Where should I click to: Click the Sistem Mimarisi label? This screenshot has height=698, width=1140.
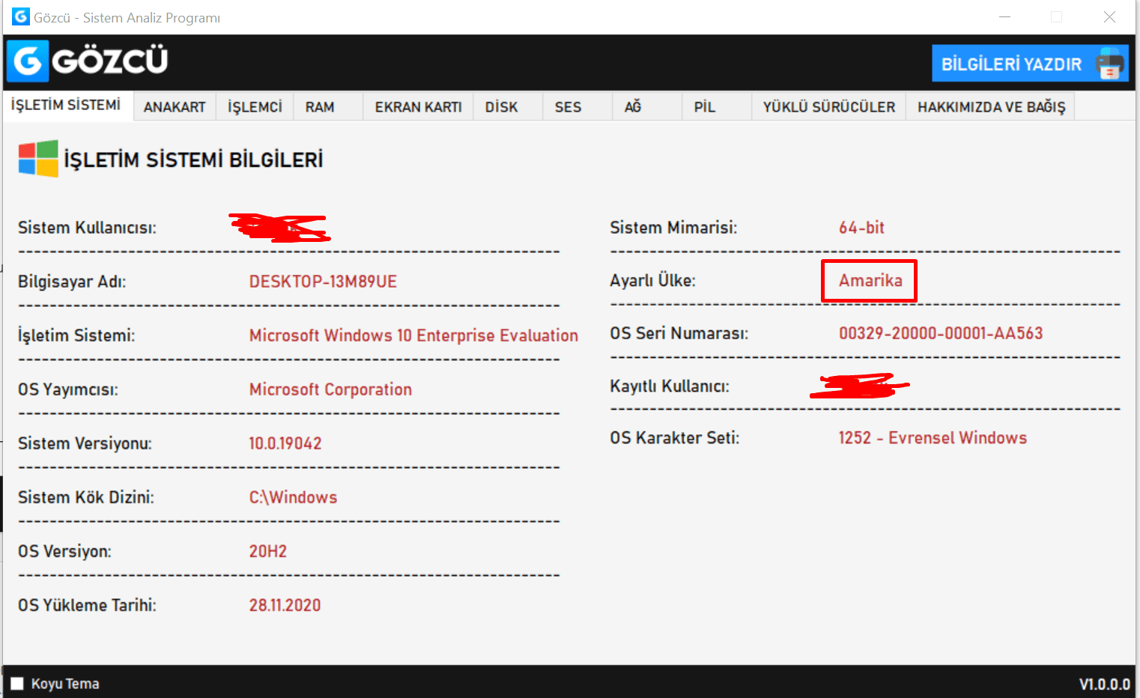673,228
